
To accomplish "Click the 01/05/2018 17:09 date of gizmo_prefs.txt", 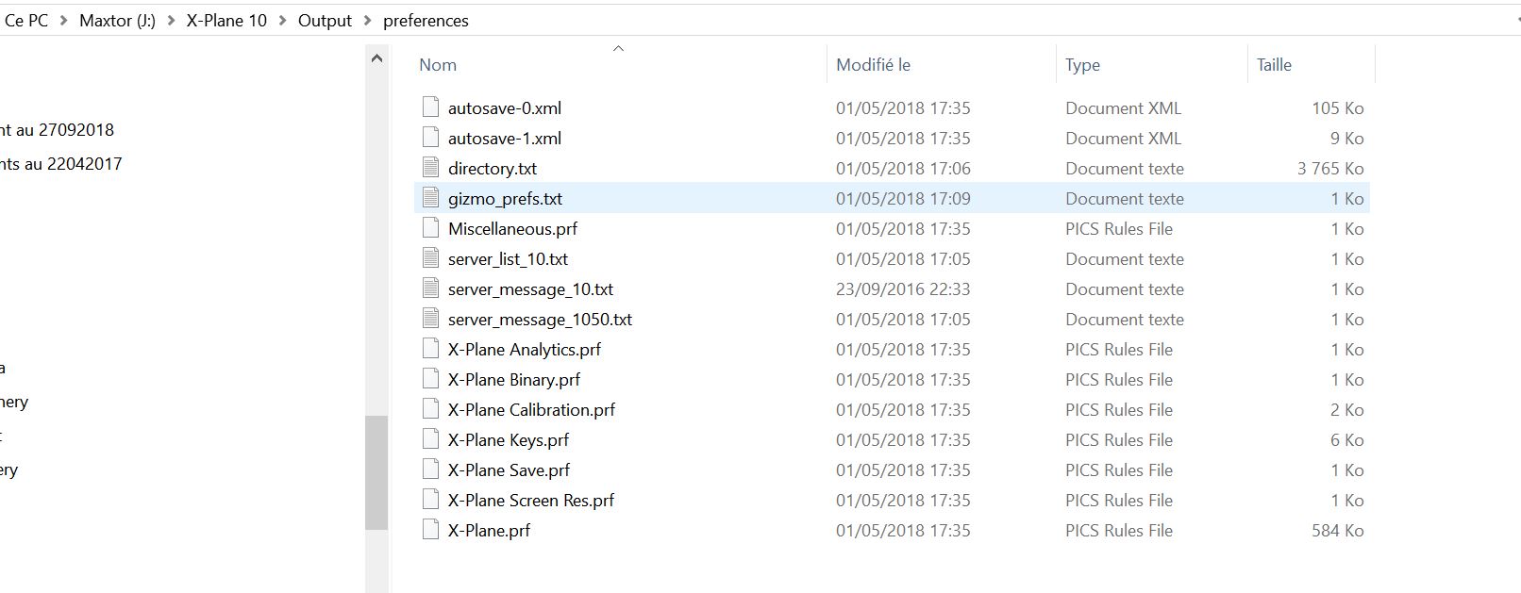I will pyautogui.click(x=903, y=199).
